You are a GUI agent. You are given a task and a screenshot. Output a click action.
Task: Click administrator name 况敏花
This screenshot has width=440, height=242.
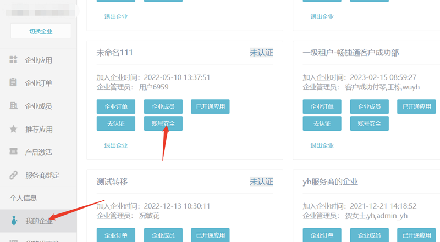point(149,216)
